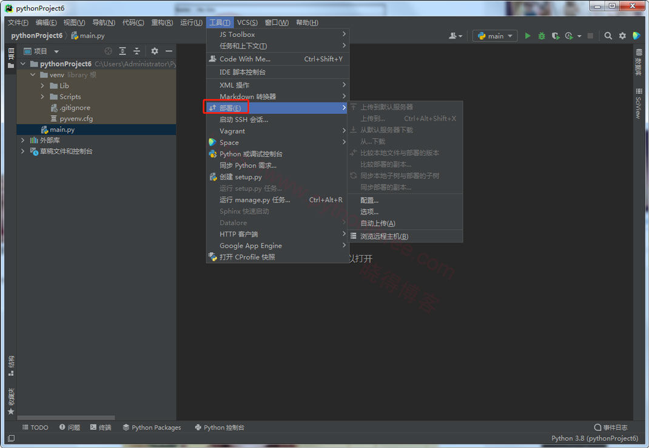Viewport: 649px width, 448px height.
Task: Open Code With Me user icon in toolbar
Action: pyautogui.click(x=456, y=36)
